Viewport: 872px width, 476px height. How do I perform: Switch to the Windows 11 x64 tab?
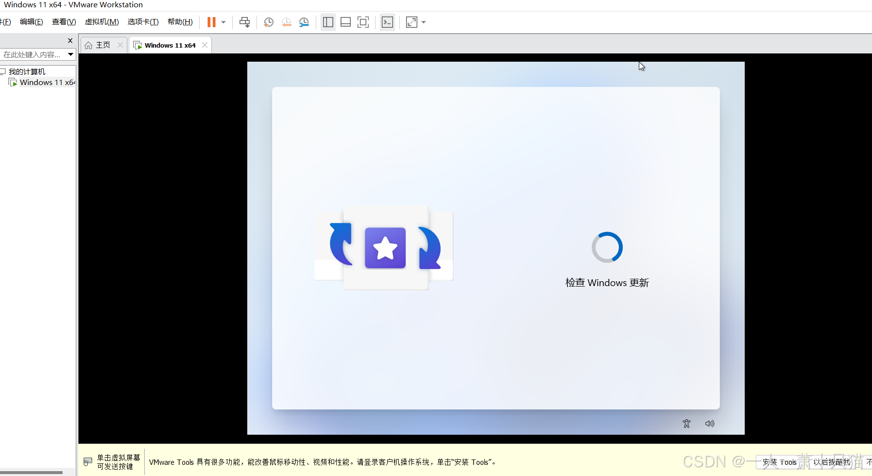coord(170,45)
